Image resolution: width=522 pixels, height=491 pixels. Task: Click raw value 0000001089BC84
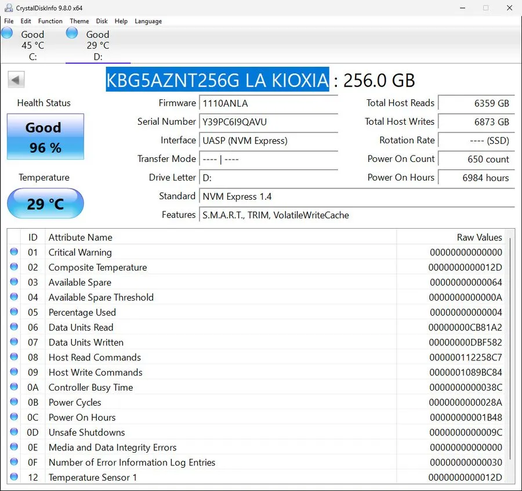465,372
